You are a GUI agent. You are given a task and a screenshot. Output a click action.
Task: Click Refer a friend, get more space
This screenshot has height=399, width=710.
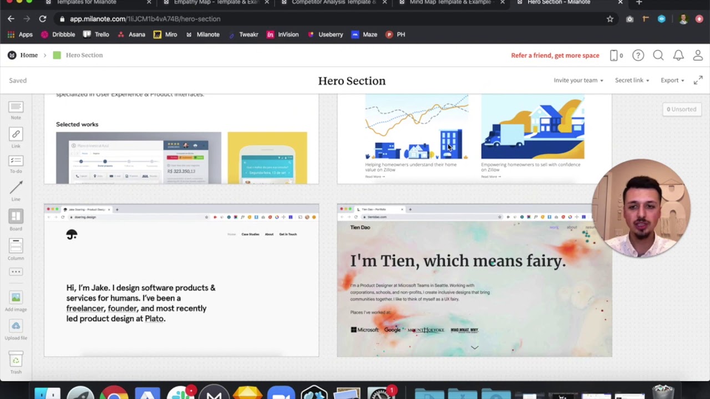[555, 55]
